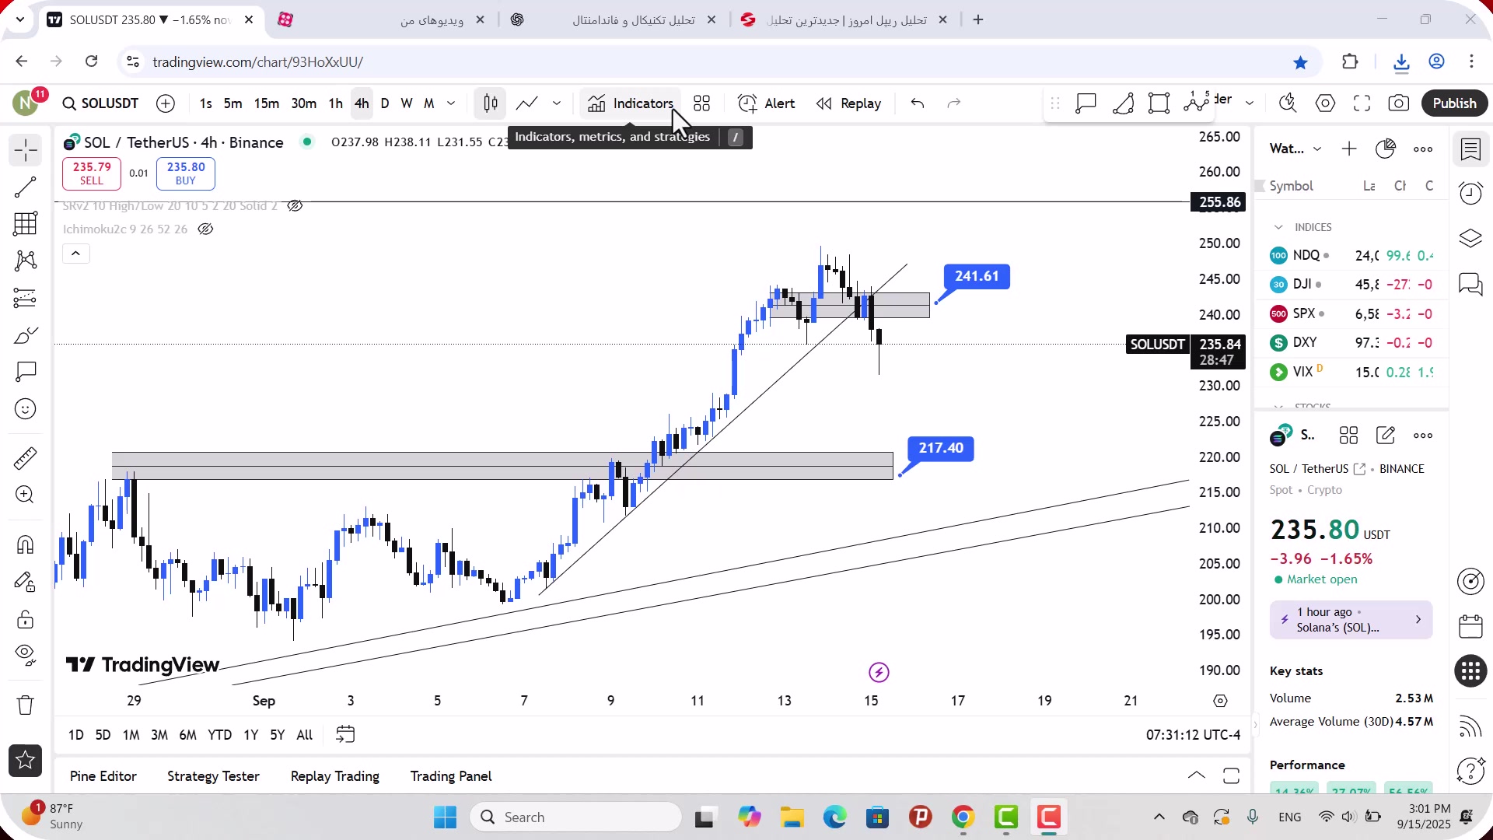Switch to the 1h timeframe

336,103
